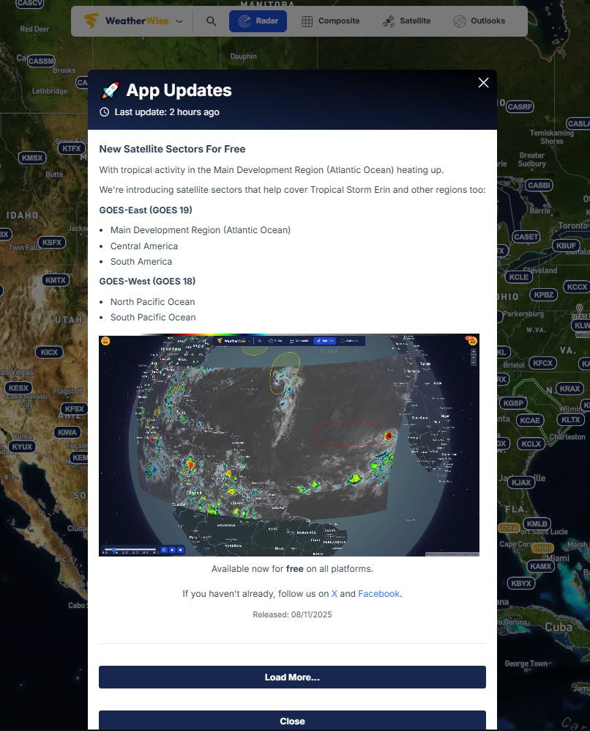Image resolution: width=590 pixels, height=731 pixels.
Task: Select the KCCX radar site
Action: (577, 287)
